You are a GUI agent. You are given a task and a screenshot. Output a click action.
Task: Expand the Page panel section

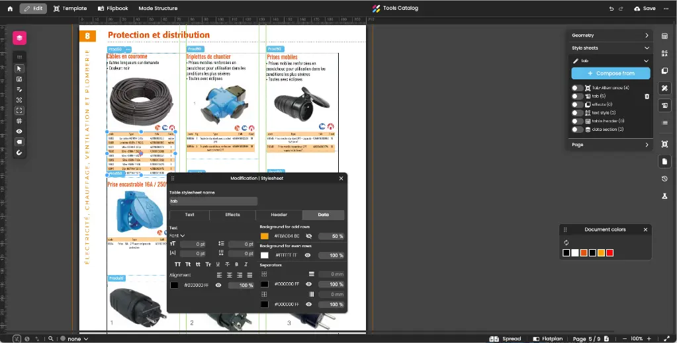coord(610,145)
